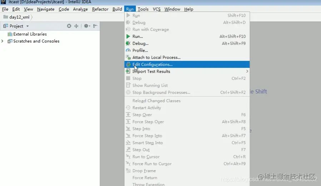Image resolution: width=321 pixels, height=186 pixels.
Task: Close the open Run menu
Action: tap(130, 9)
